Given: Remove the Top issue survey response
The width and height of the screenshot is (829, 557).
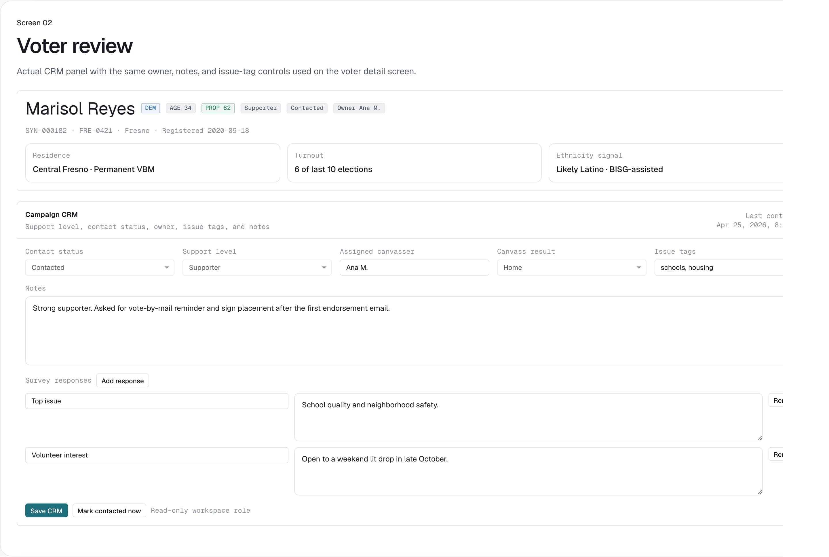Looking at the screenshot, I should click(778, 400).
